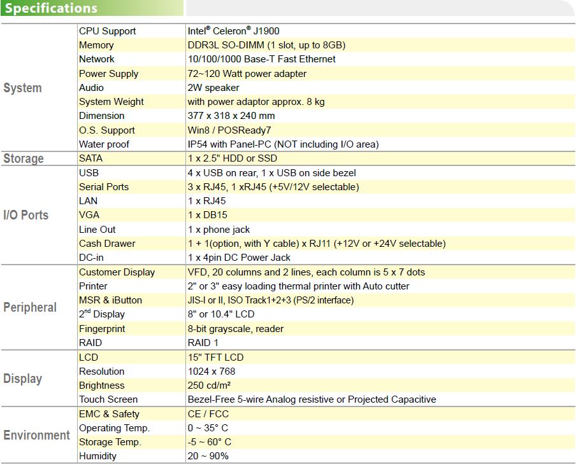This screenshot has height=465, width=576.
Task: Select the RAID 1 value
Action: pos(203,343)
